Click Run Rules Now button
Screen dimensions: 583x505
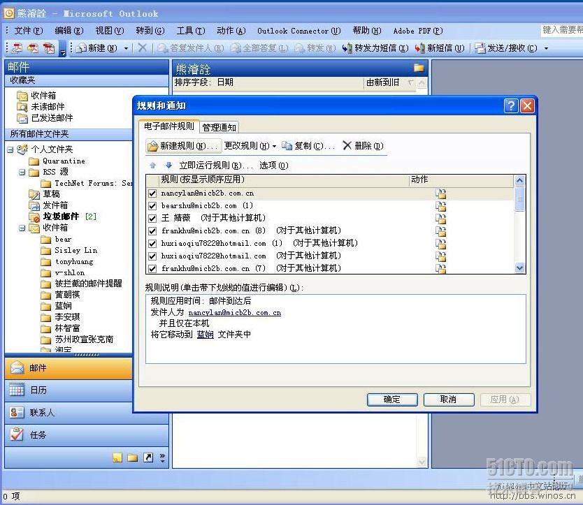[216, 166]
